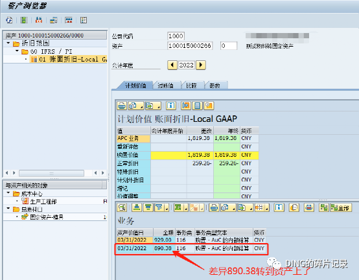The image size is (359, 280).
Task: Click the information icon in transactions toolbar
Action: (279, 207)
